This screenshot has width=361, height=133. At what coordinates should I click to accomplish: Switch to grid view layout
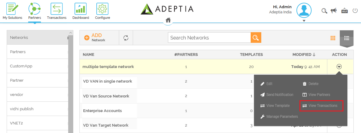coord(333,38)
